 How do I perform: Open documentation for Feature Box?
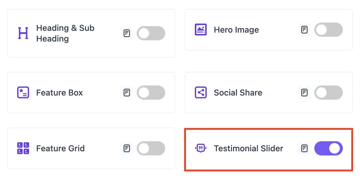(127, 93)
